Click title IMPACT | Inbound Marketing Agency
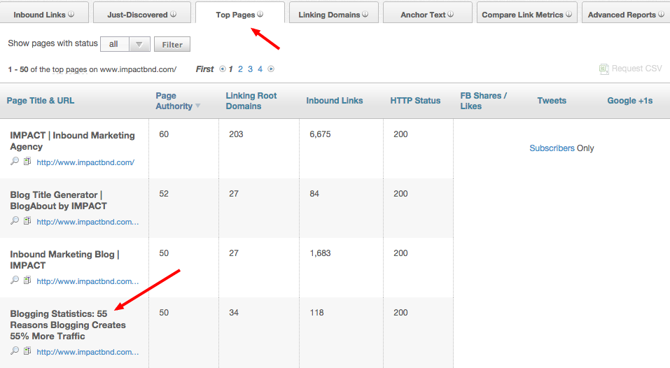The height and width of the screenshot is (368, 670). tap(72, 141)
